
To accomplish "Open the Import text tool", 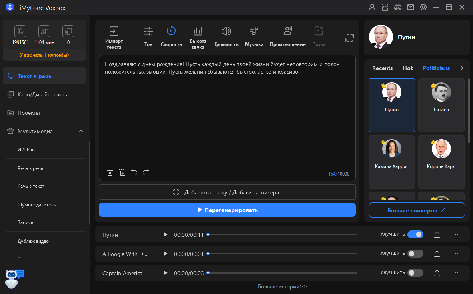I will tap(114, 38).
